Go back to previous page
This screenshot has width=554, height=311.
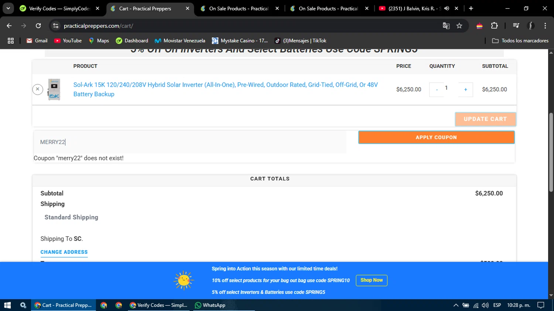(9, 25)
